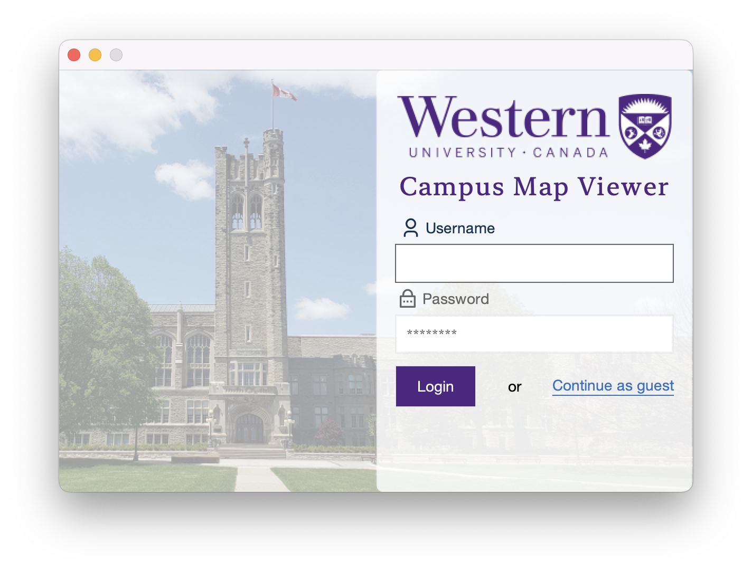Click the purple Login button
The image size is (752, 570).
click(x=436, y=386)
